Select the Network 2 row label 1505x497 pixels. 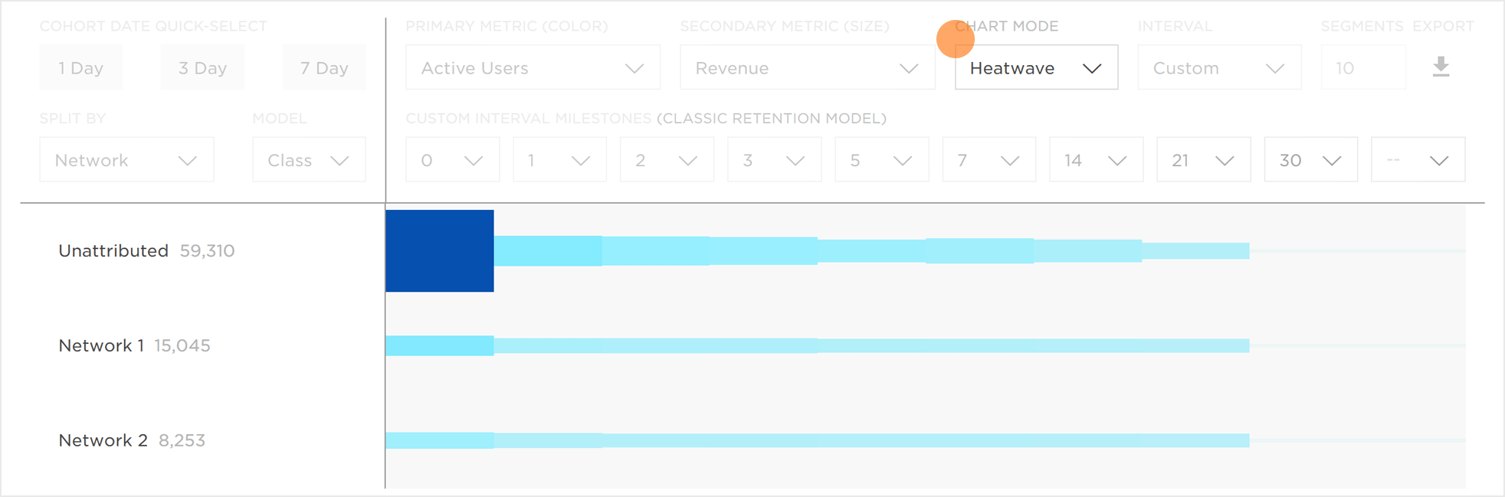coord(103,440)
